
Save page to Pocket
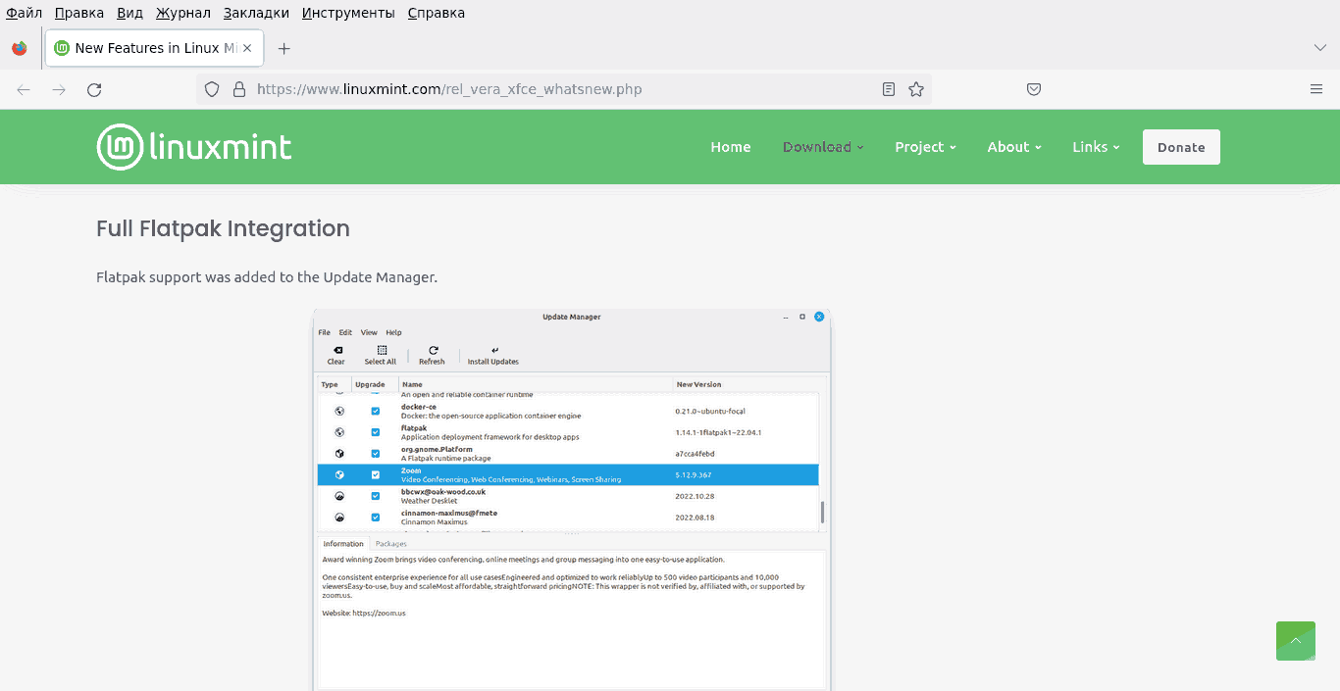click(x=1034, y=89)
